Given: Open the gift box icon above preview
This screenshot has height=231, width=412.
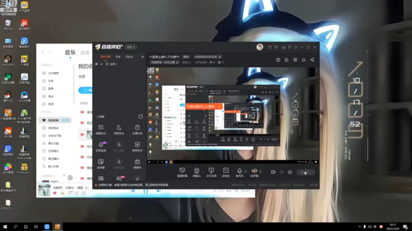Looking at the screenshot, I should [278, 60].
